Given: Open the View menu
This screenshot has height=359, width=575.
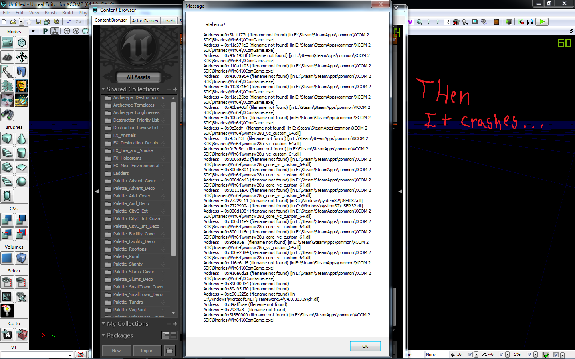Looking at the screenshot, I should pos(34,13).
